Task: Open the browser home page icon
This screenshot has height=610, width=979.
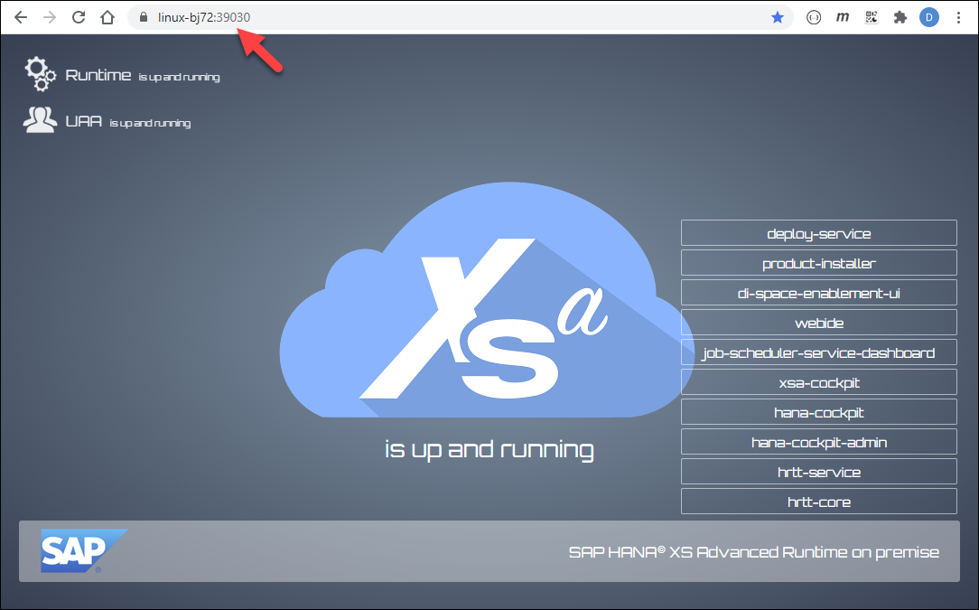Action: 107,17
